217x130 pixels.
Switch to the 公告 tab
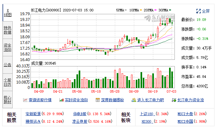[8, 65]
